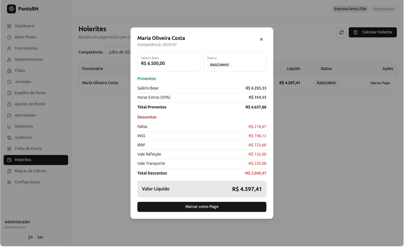The image size is (406, 247).
Task: Click the Regras de Cálculo calculator icon
Action: coord(9,171)
